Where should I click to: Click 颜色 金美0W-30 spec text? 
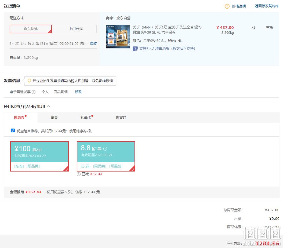click(150, 41)
